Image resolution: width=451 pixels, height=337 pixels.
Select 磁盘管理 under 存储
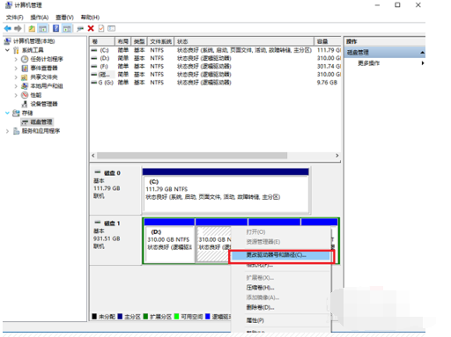[x=41, y=122]
